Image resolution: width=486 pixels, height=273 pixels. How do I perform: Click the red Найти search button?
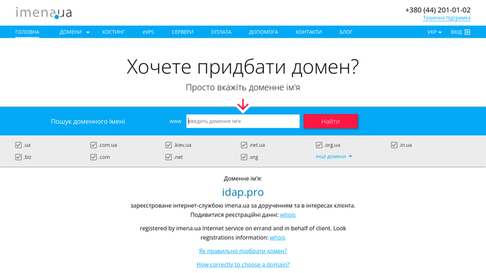click(330, 122)
